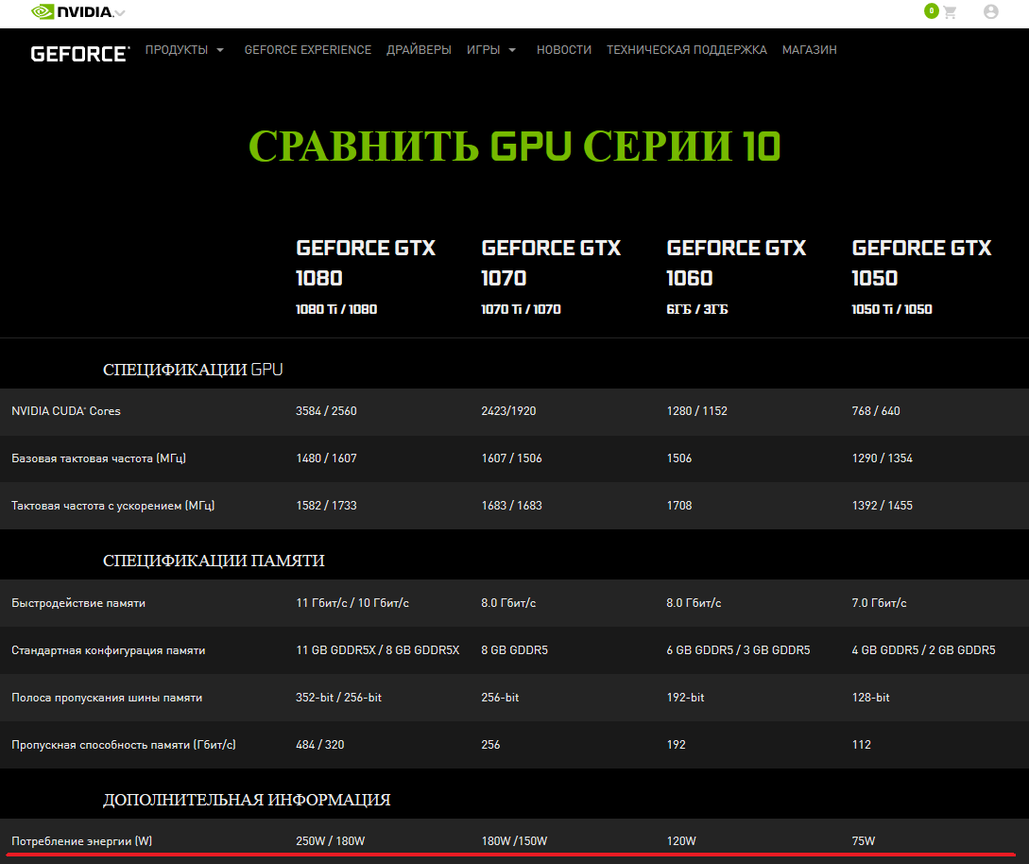
Task: Open ТЕХНИЧЕСКАЯ ПОДДЕРЖКА menu item
Action: [x=686, y=50]
